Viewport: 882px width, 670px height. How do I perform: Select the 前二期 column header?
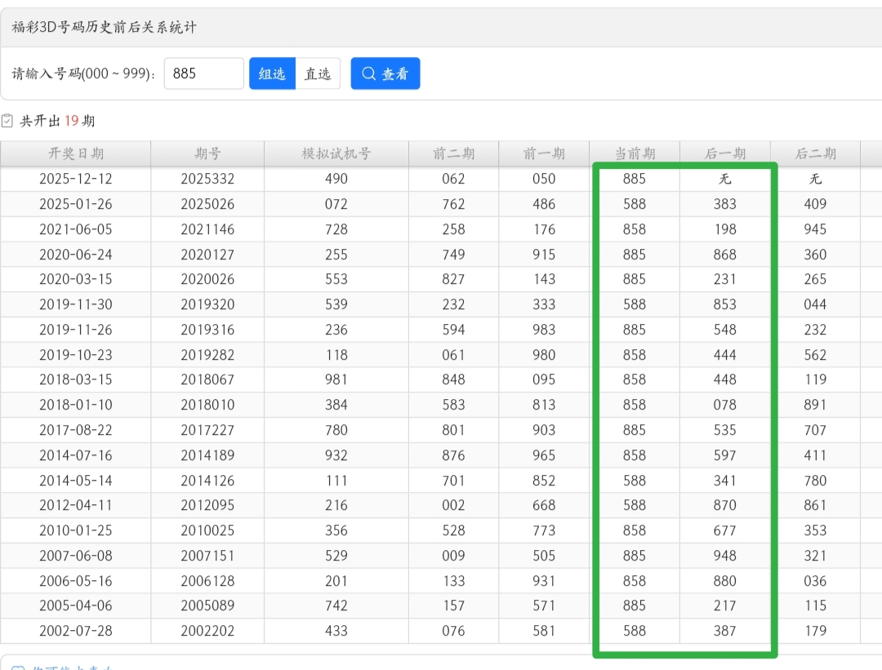453,153
